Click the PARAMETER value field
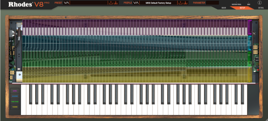Image resolution: width=268 pixels, height=121 pixels. tap(212, 3)
